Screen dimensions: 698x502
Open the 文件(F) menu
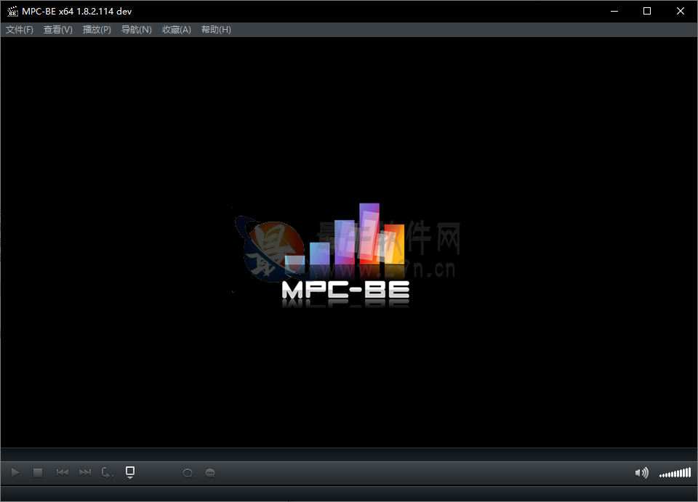[x=20, y=30]
